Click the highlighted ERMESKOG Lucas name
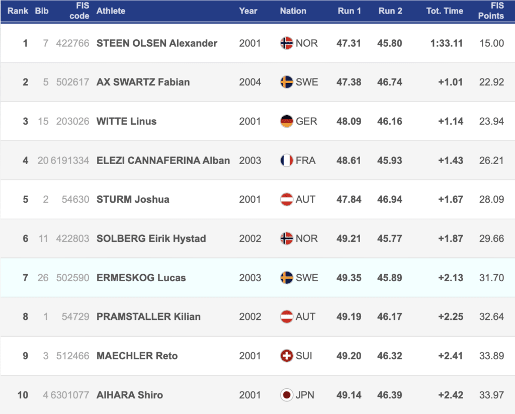This screenshot has height=414, width=515. pos(141,278)
